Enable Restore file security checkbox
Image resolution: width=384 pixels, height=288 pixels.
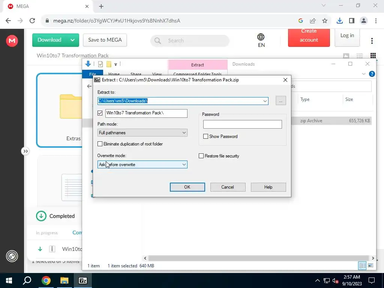click(201, 156)
